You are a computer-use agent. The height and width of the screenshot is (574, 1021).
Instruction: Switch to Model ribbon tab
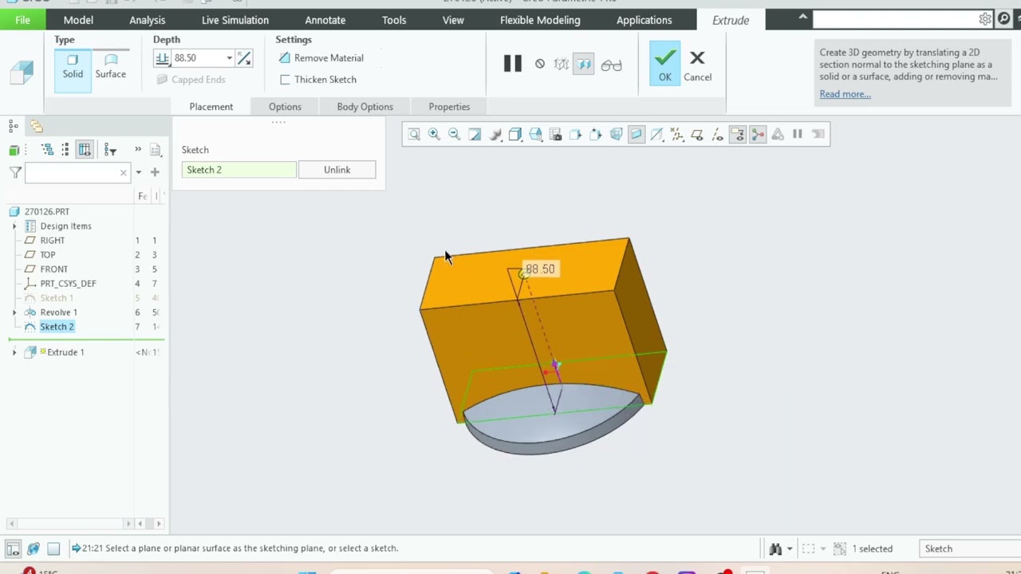pyautogui.click(x=78, y=20)
